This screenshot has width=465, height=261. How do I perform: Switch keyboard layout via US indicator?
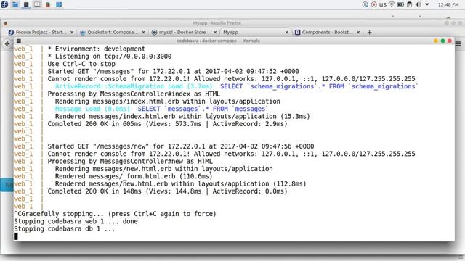[x=383, y=5]
